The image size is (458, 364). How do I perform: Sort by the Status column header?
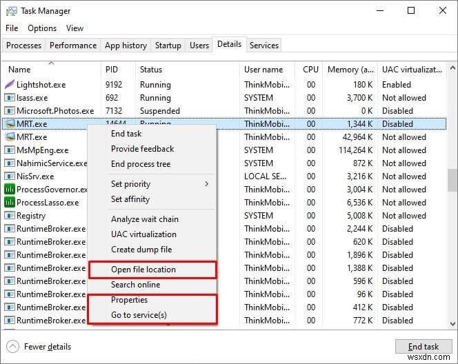[x=187, y=70]
